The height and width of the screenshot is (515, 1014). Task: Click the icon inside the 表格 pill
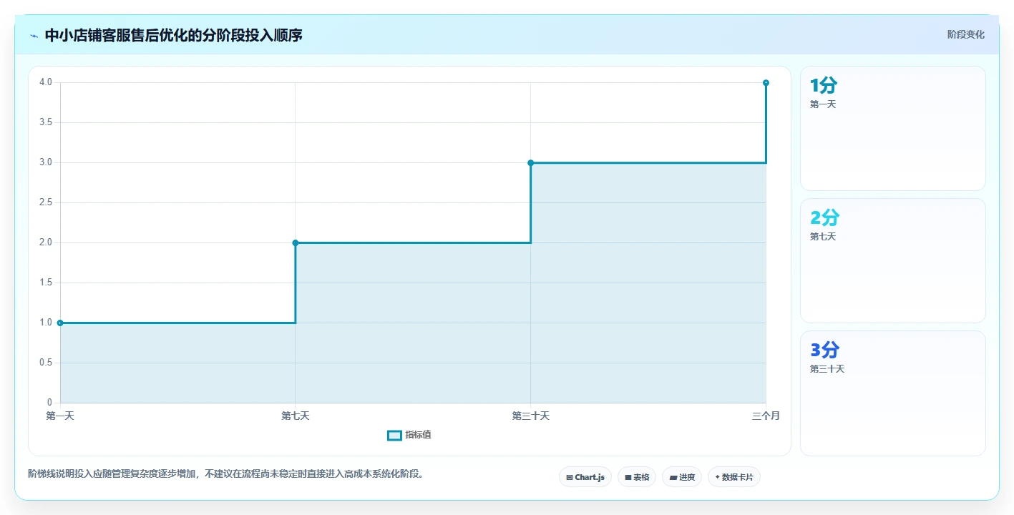[x=628, y=477]
